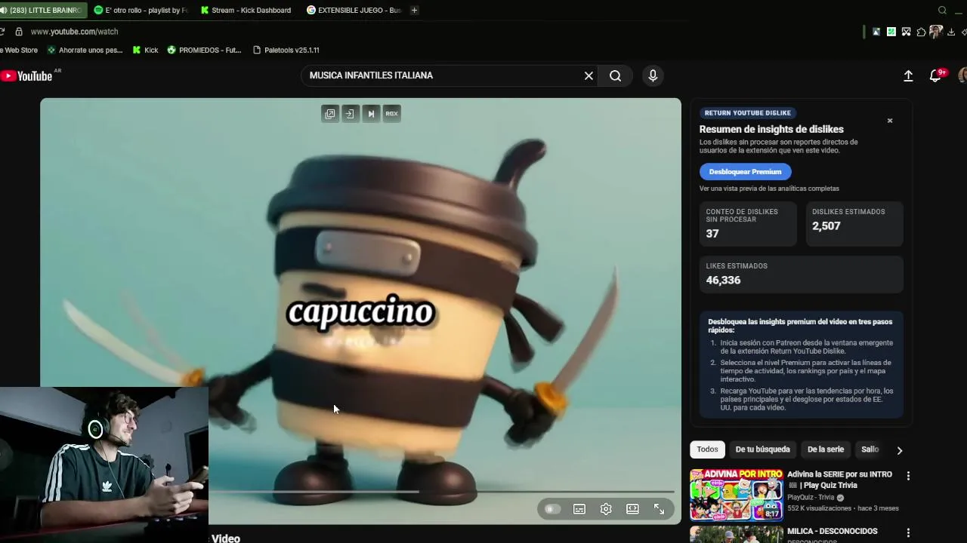967x543 pixels.
Task: Open Ahorrate unos pes... bookmark
Action: 85,50
